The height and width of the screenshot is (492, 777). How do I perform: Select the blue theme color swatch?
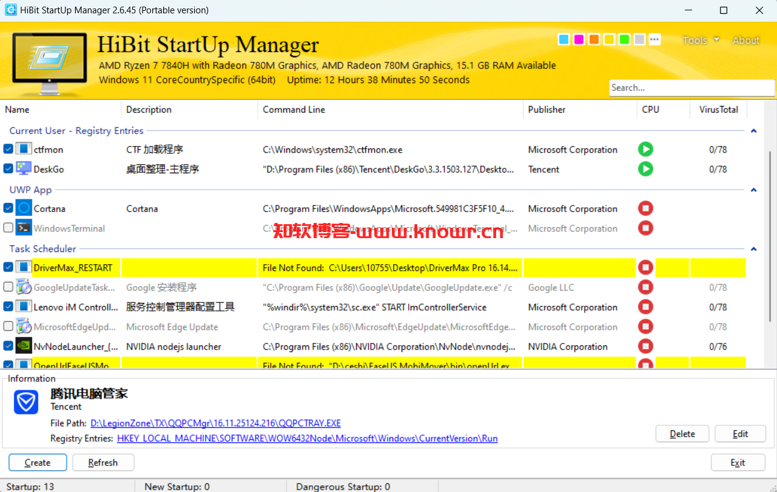pyautogui.click(x=563, y=39)
